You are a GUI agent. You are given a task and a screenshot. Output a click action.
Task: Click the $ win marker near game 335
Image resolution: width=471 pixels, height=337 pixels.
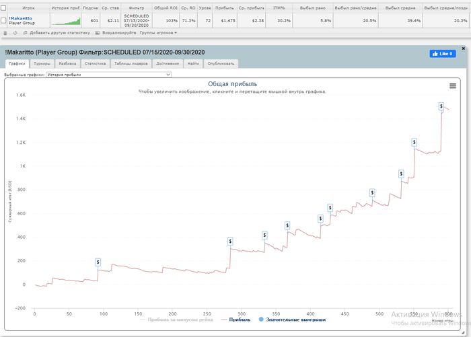click(264, 235)
